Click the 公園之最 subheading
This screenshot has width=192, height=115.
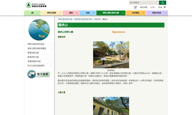point(61,93)
